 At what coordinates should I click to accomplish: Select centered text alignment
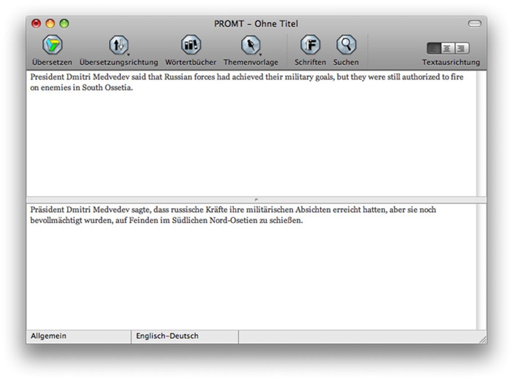click(447, 48)
